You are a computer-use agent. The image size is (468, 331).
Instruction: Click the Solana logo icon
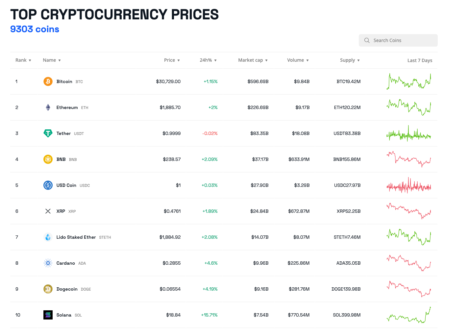click(x=48, y=315)
